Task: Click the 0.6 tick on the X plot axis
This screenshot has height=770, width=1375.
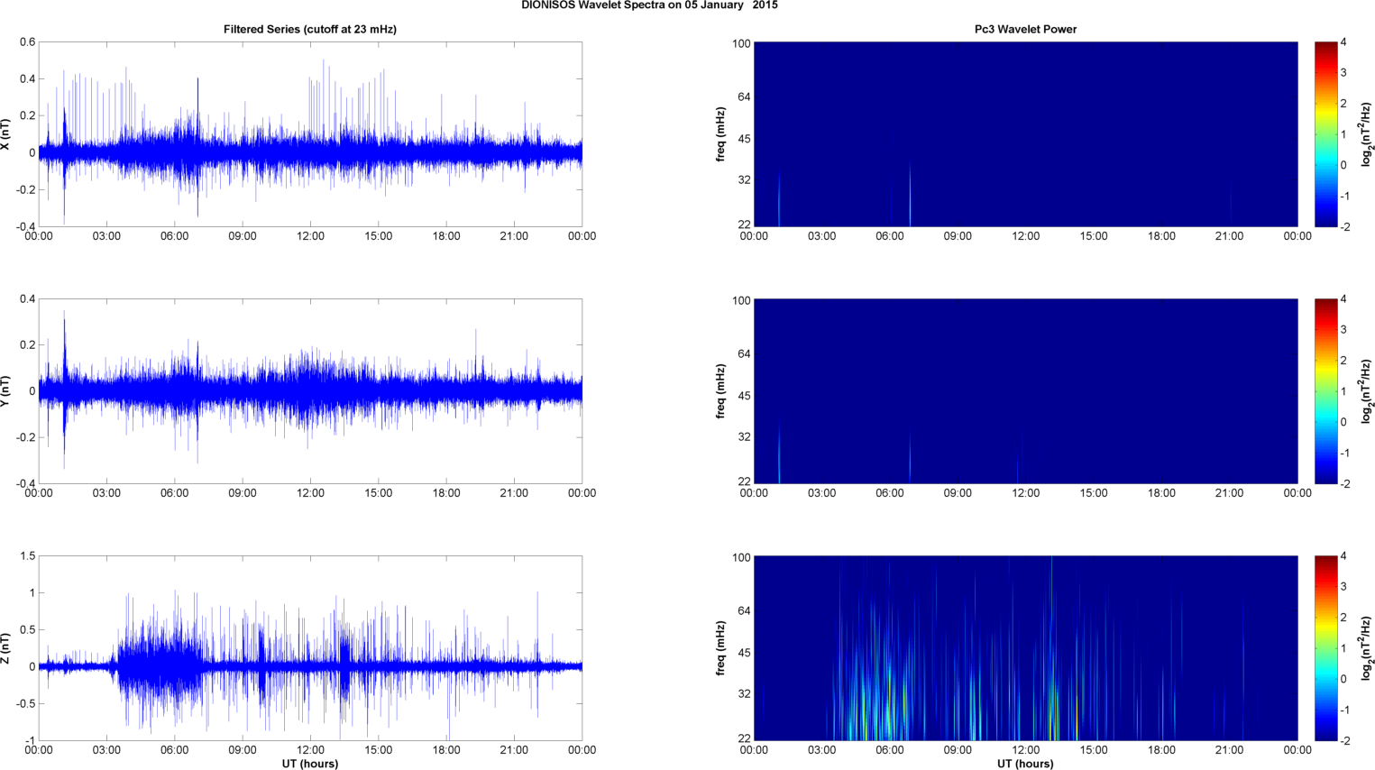Action: pyautogui.click(x=28, y=42)
